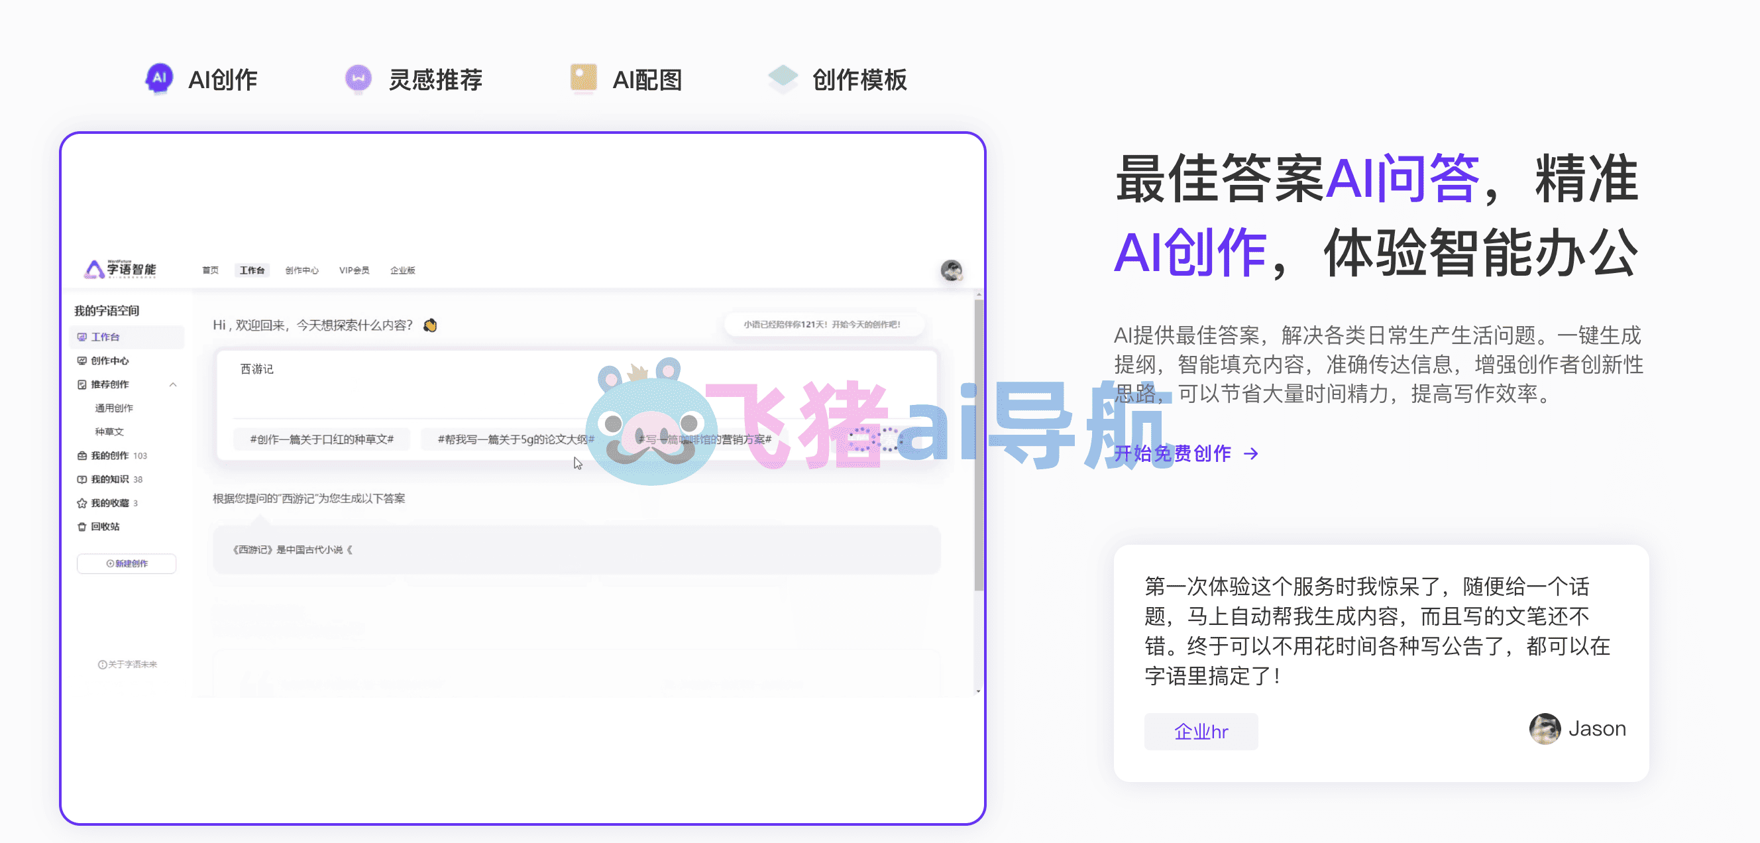Click the arrow next to 开始免费创作
Viewport: 1760px width, 843px height.
point(1251,453)
